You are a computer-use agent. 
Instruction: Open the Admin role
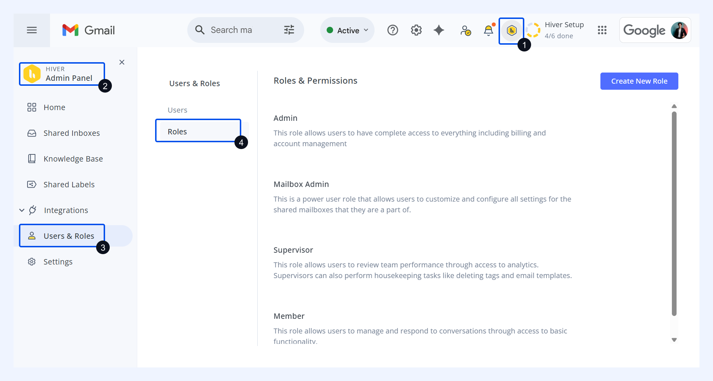click(x=286, y=118)
